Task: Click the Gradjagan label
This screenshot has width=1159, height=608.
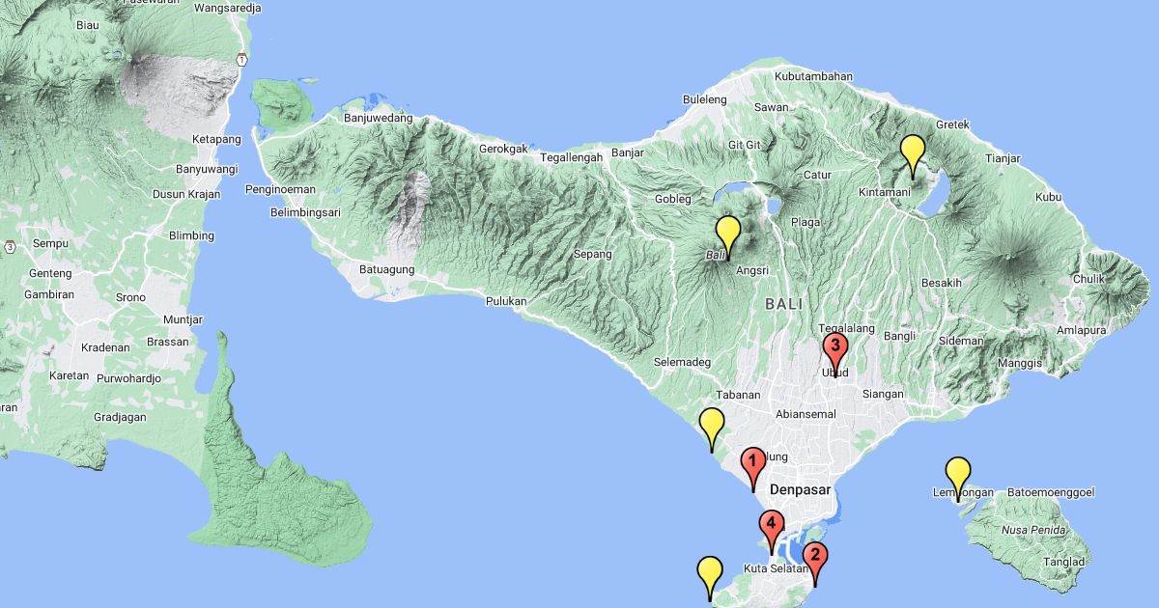Action: pos(121,419)
